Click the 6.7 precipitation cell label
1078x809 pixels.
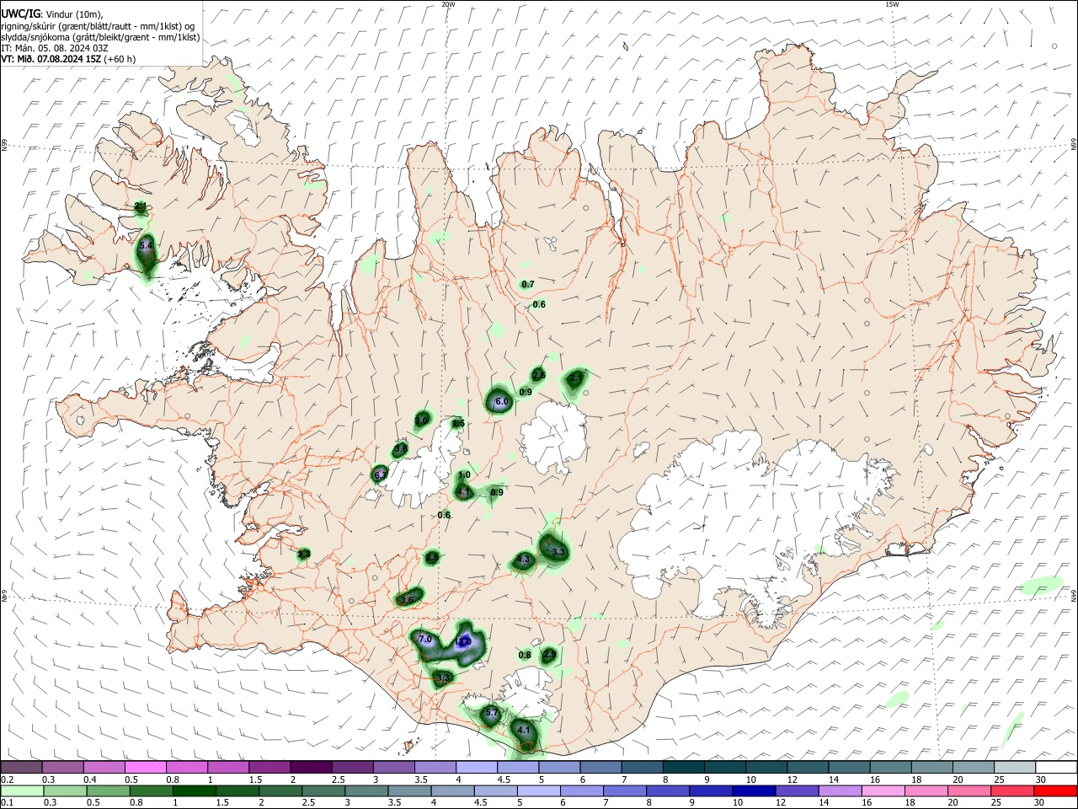pyautogui.click(x=380, y=475)
